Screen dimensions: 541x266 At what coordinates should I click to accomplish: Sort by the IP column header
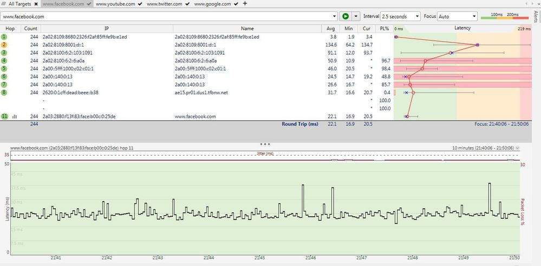(107, 29)
